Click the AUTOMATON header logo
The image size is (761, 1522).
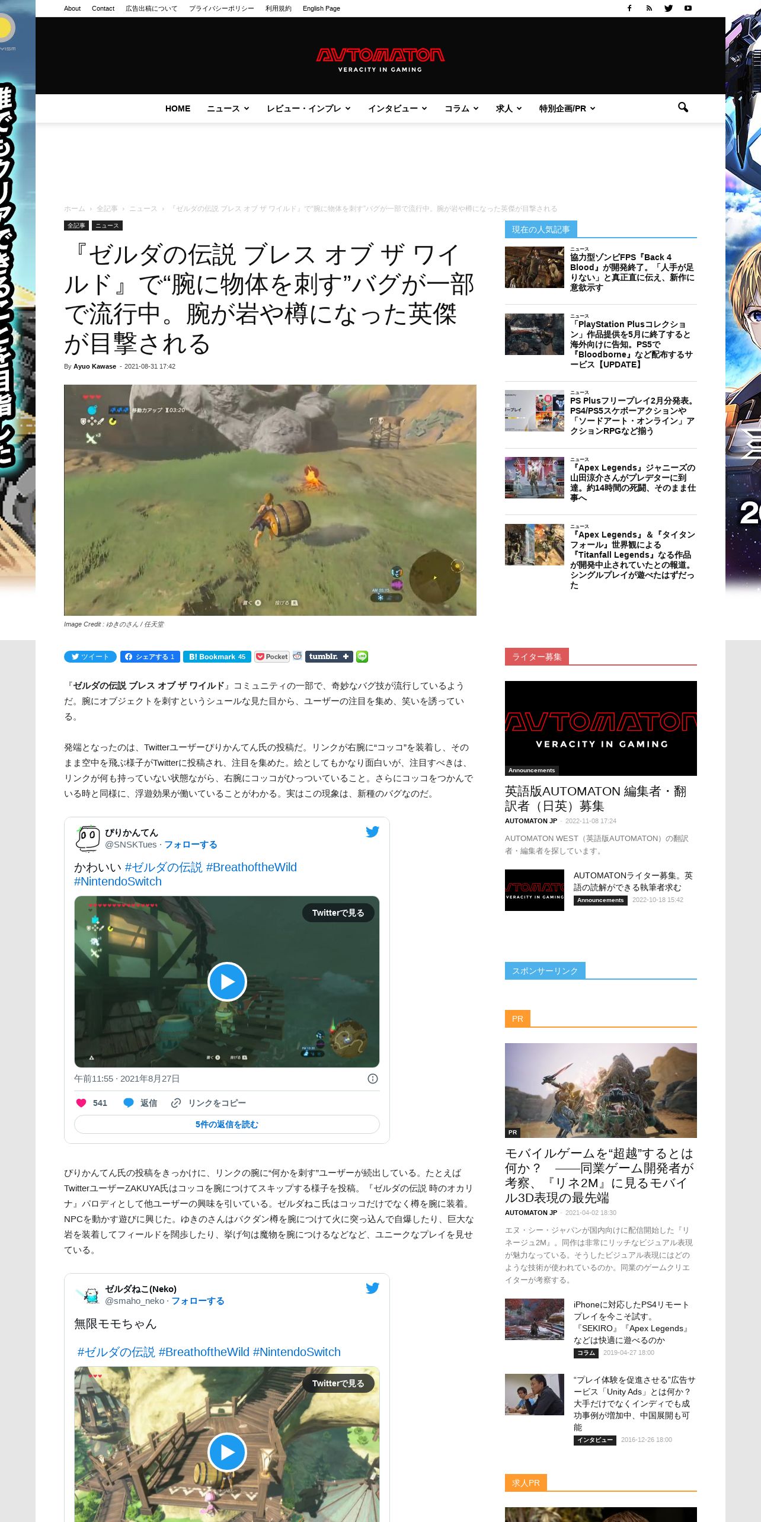pos(380,59)
